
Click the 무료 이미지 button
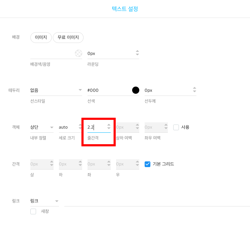(68, 38)
